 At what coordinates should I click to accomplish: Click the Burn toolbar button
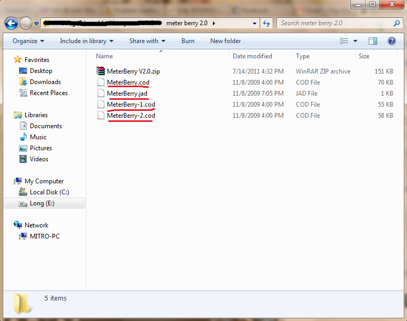tap(188, 41)
